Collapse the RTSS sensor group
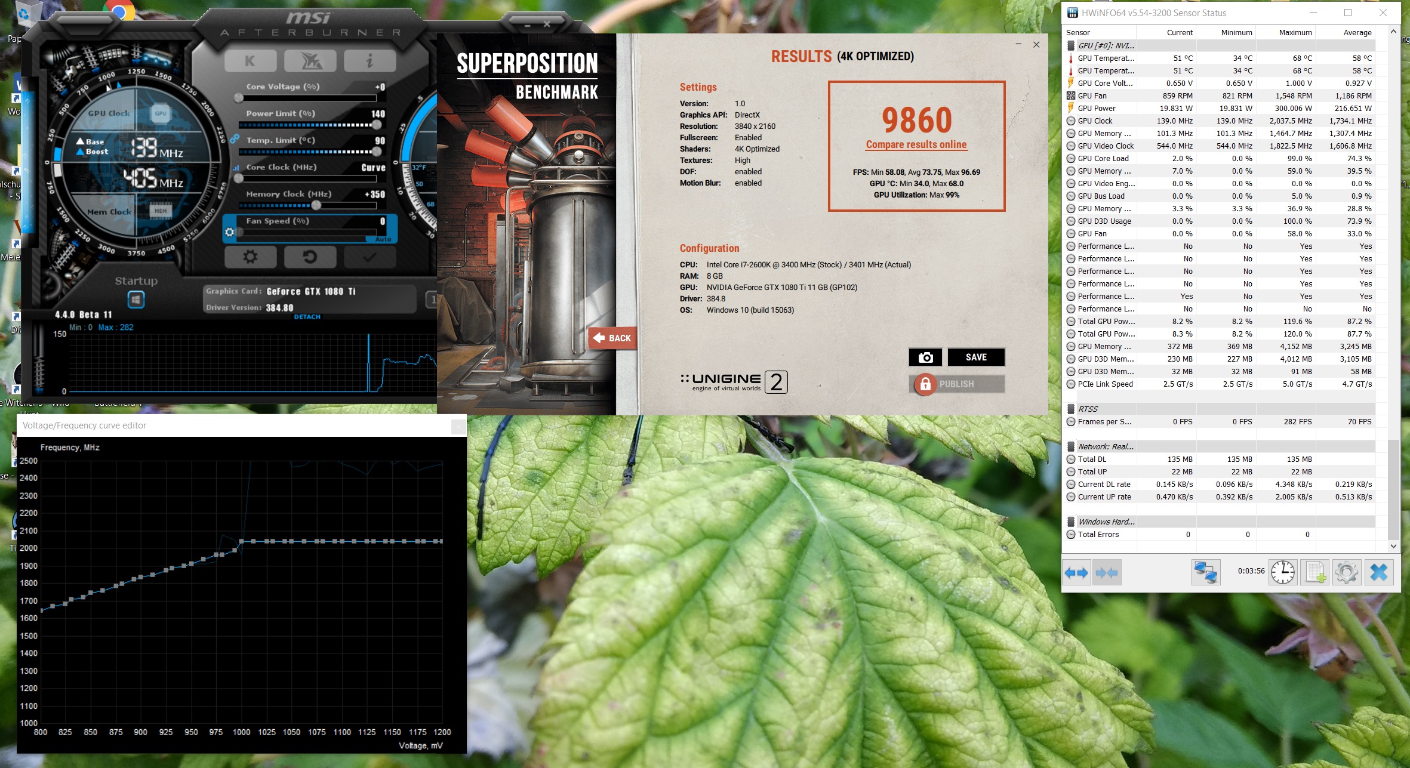 [x=1088, y=409]
